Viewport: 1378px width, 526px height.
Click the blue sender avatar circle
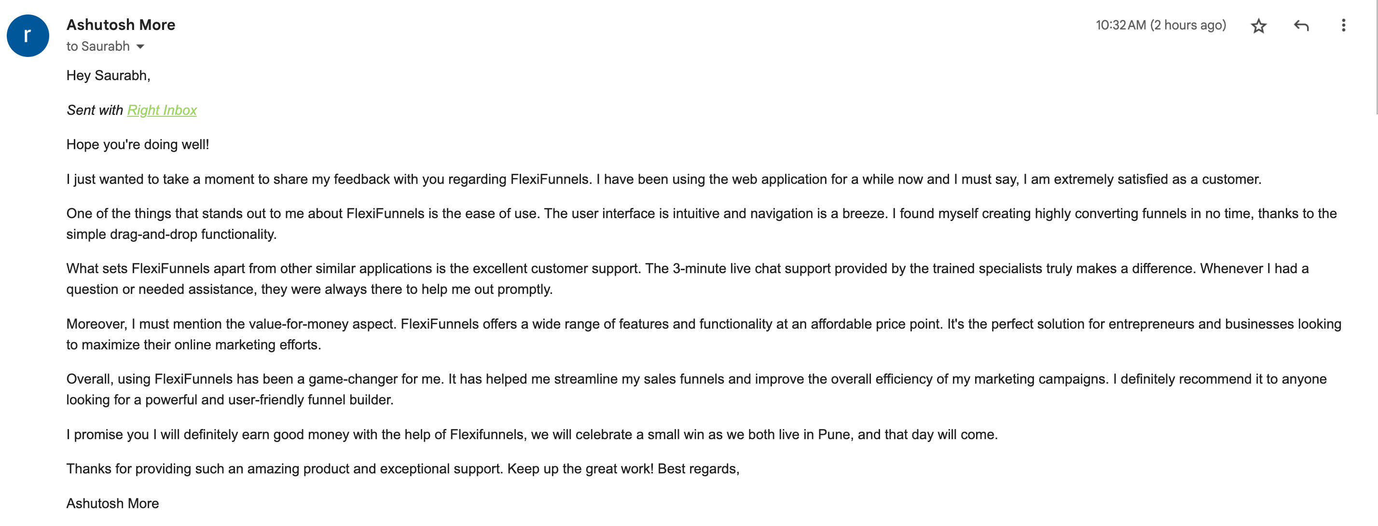(28, 36)
